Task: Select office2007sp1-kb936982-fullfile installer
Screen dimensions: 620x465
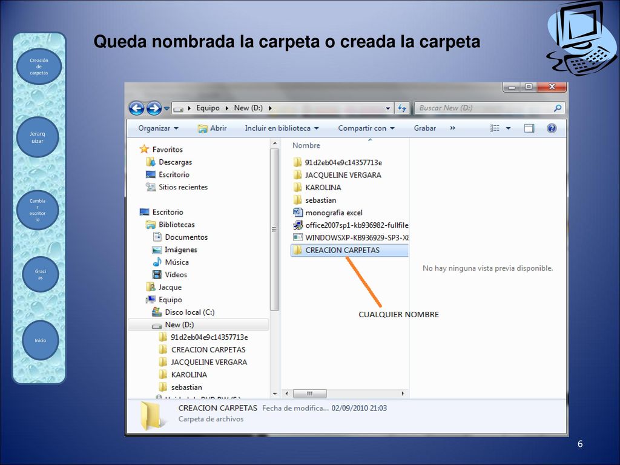Action: 351,225
